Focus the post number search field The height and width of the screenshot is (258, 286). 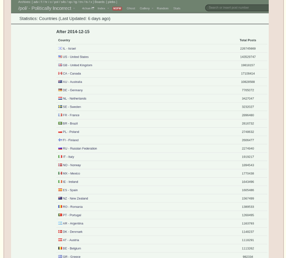click(237, 8)
